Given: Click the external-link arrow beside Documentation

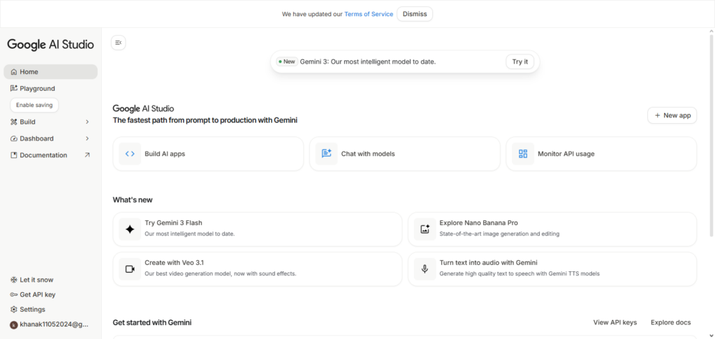Looking at the screenshot, I should pos(87,155).
